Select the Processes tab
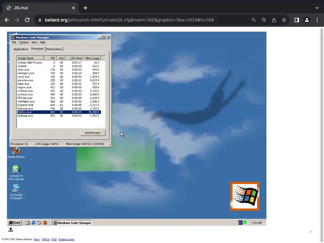This screenshot has width=324, height=243. coord(37,48)
